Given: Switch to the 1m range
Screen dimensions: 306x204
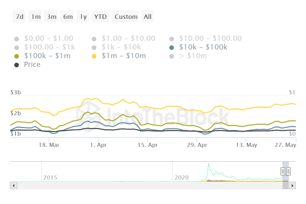Looking at the screenshot, I should click(x=36, y=17).
